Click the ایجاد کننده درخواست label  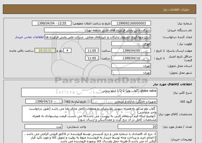pos(177,37)
